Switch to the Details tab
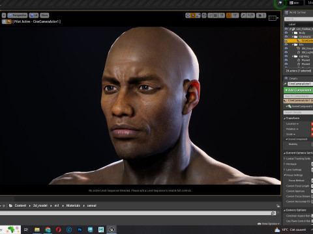 291,79
